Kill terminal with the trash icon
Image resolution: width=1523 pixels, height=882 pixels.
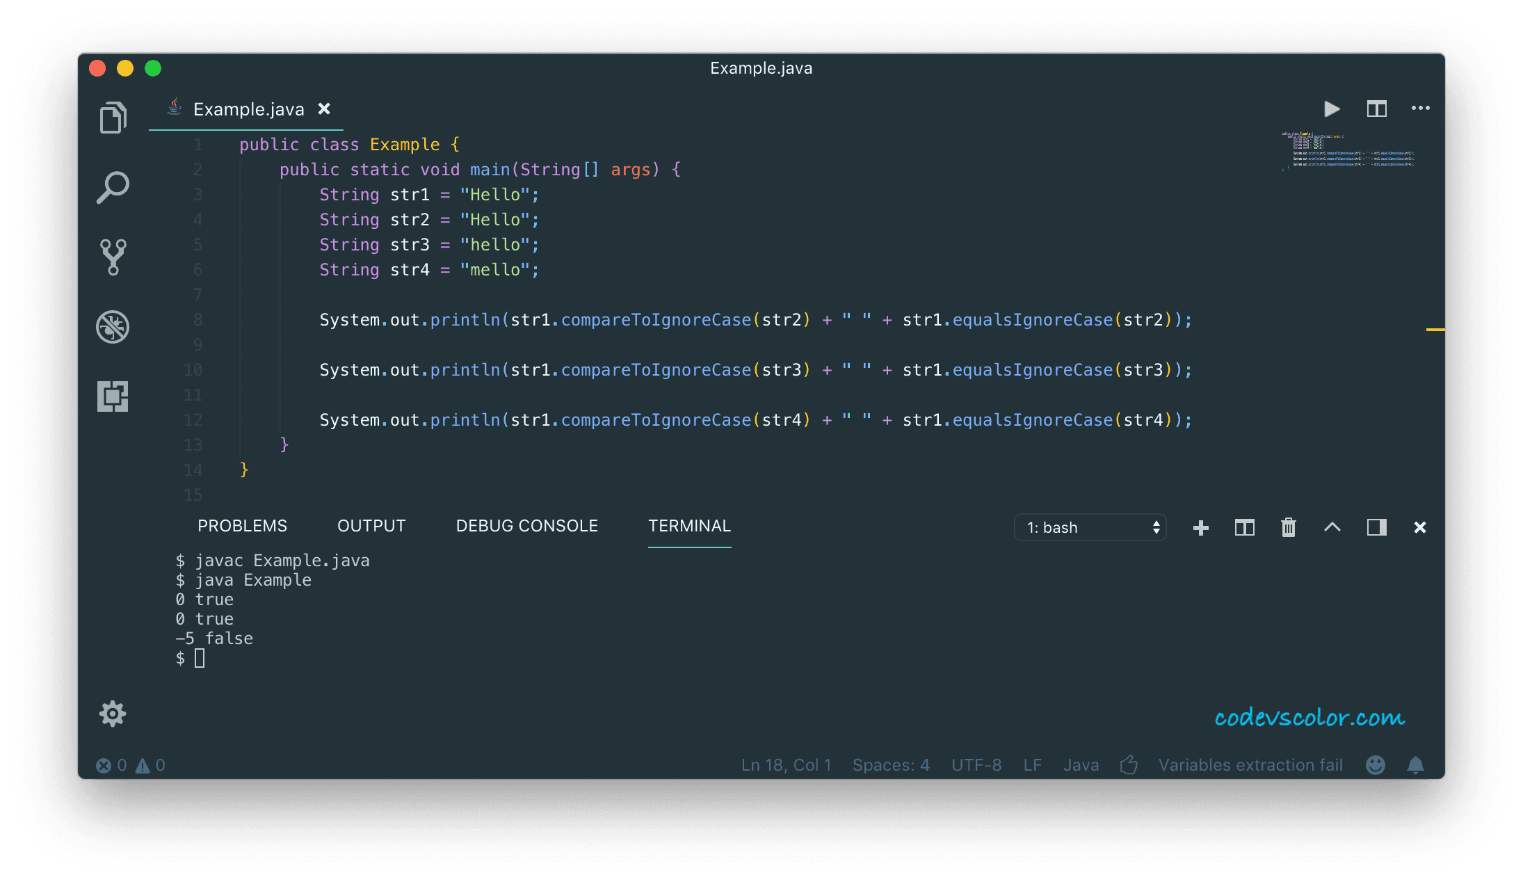tap(1289, 527)
